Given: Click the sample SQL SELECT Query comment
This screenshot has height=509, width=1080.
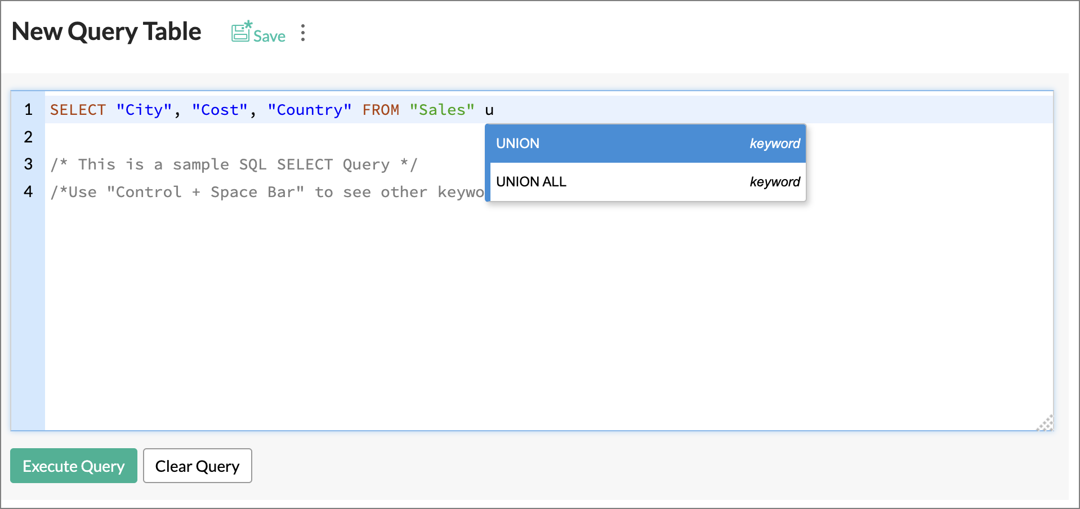Looking at the screenshot, I should [234, 164].
